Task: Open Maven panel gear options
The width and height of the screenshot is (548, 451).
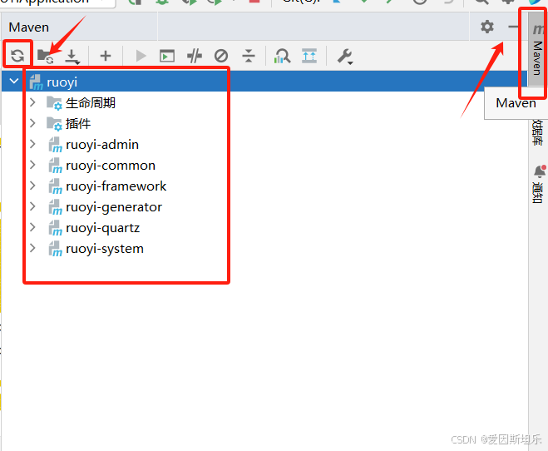Action: [x=486, y=27]
